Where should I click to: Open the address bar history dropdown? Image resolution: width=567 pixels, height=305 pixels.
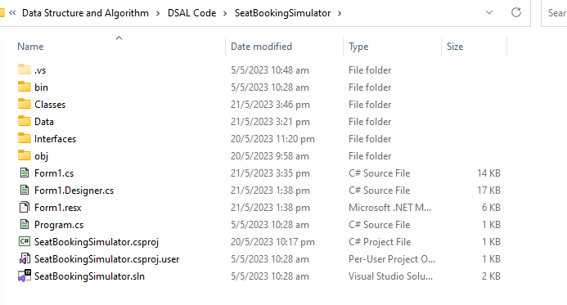tap(489, 12)
